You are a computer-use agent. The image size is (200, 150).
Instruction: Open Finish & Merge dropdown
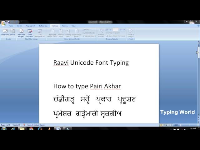pyautogui.click(x=131, y=33)
